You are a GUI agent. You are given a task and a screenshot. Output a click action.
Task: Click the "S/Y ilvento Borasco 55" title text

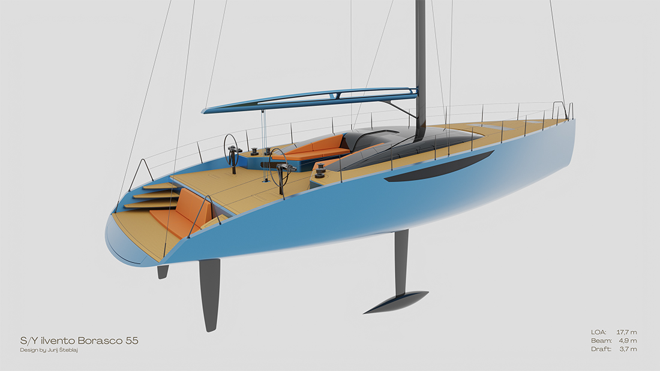pos(79,340)
